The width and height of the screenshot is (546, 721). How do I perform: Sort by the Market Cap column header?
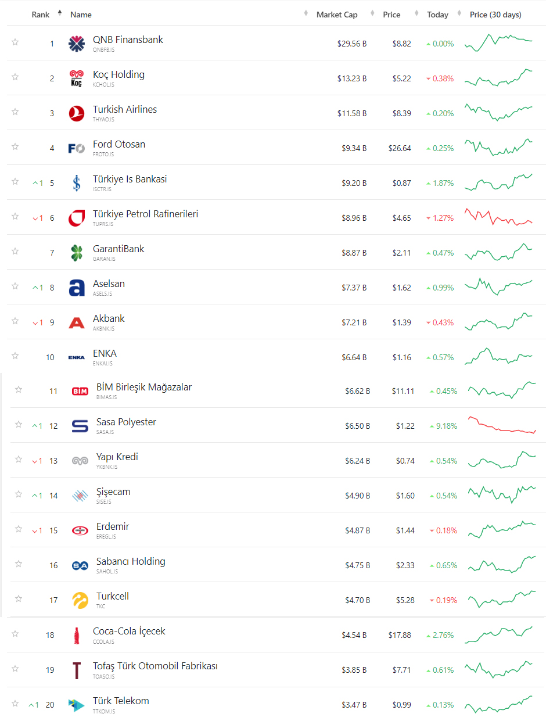pos(337,15)
